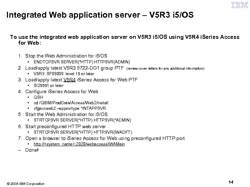The width and height of the screenshot is (250, 187).
Task: Click 'Open a browser to iSeries Access' step
Action: 105,138
